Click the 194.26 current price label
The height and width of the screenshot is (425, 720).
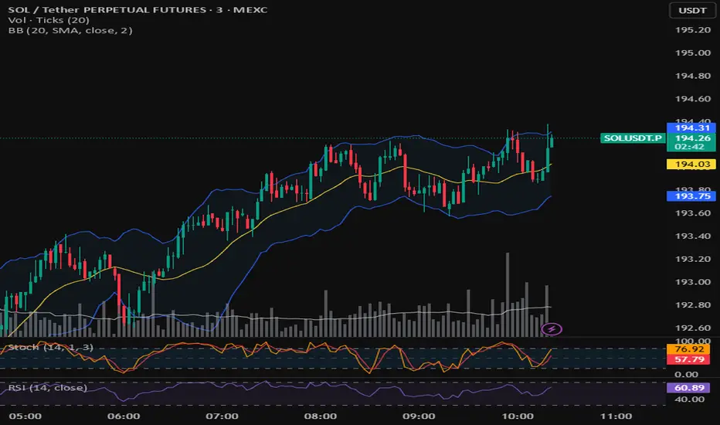(692, 138)
